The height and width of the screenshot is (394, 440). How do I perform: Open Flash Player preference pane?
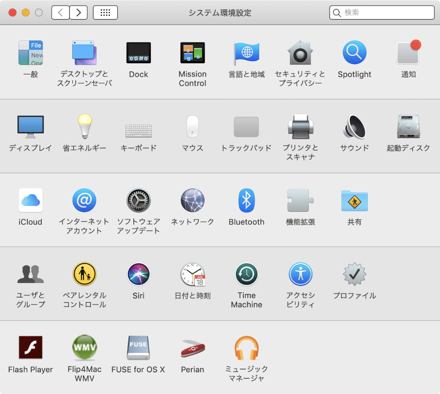(x=31, y=347)
